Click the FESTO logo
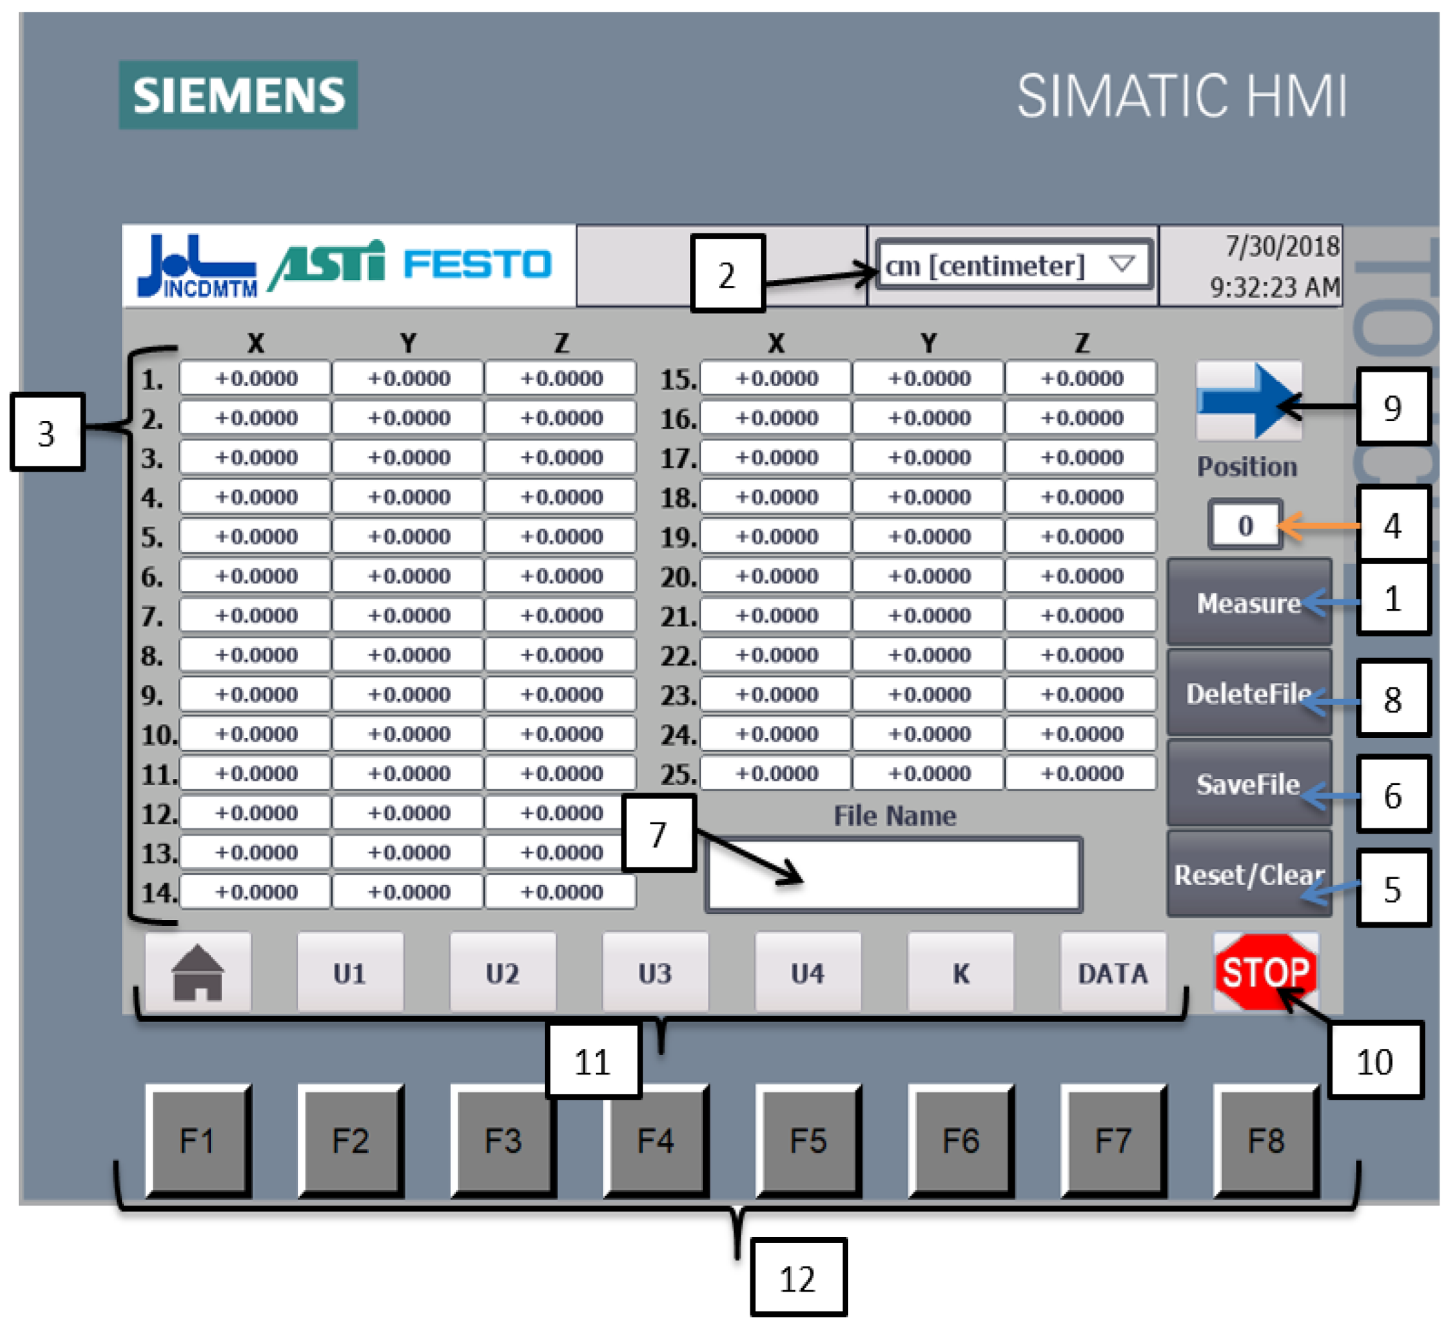The width and height of the screenshot is (1456, 1330). click(x=478, y=264)
